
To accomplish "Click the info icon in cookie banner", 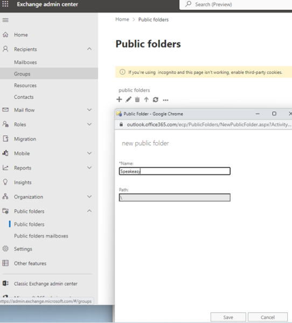I will pyautogui.click(x=122, y=72).
